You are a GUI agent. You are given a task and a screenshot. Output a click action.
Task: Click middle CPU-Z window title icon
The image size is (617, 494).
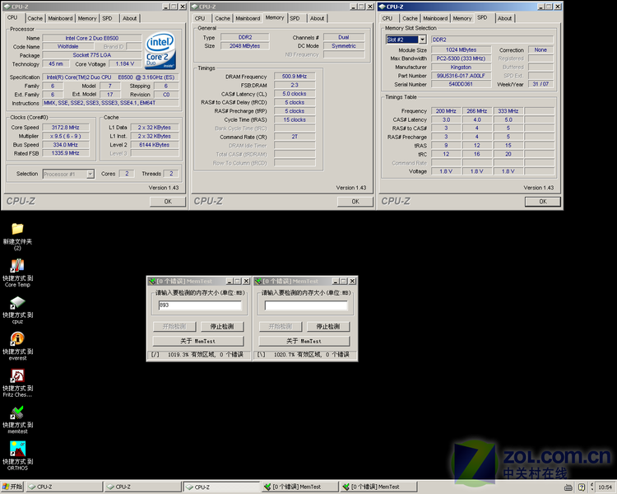coord(194,7)
